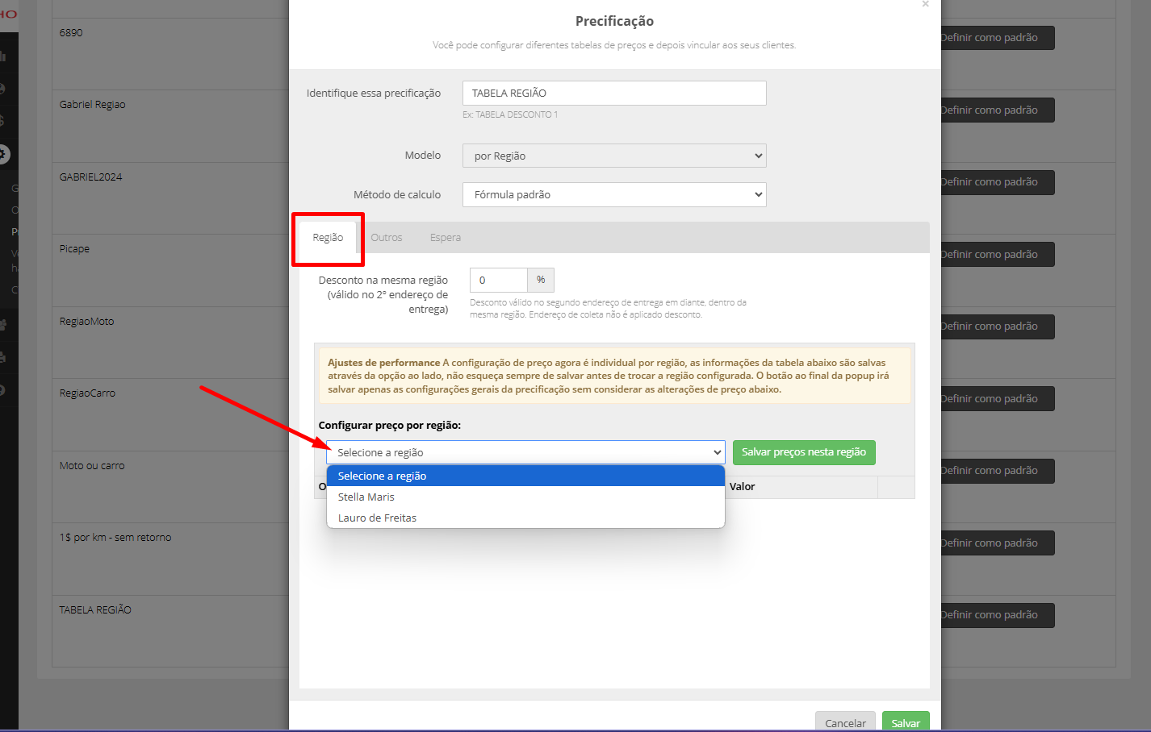Click the RegiaoCarro entry in the list
This screenshot has height=732, width=1151.
[x=87, y=393]
